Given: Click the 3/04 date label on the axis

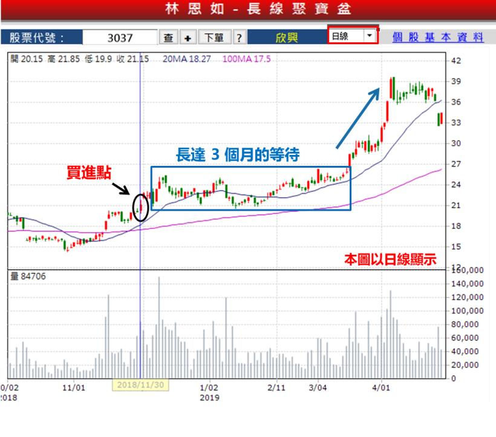Looking at the screenshot, I should (x=318, y=387).
